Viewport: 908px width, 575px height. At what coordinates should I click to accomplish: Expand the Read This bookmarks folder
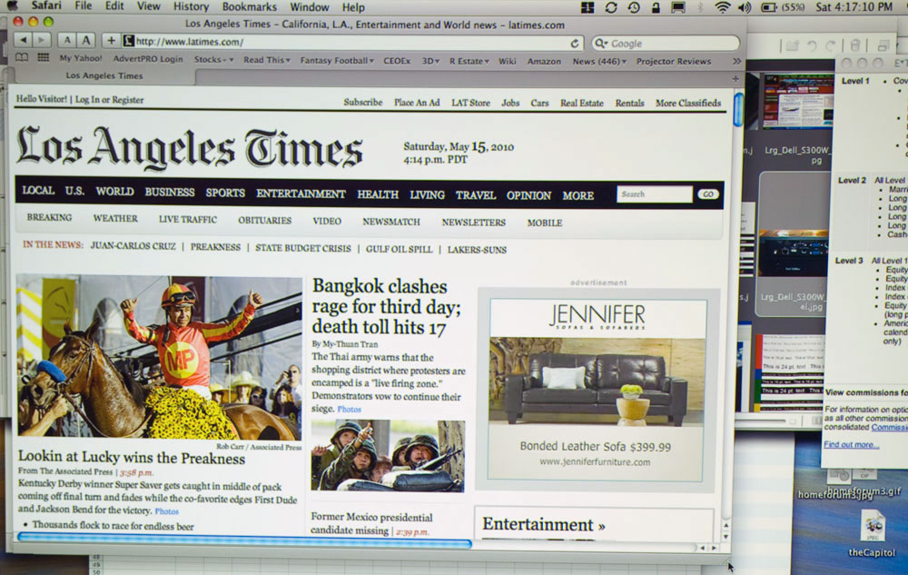tap(267, 60)
